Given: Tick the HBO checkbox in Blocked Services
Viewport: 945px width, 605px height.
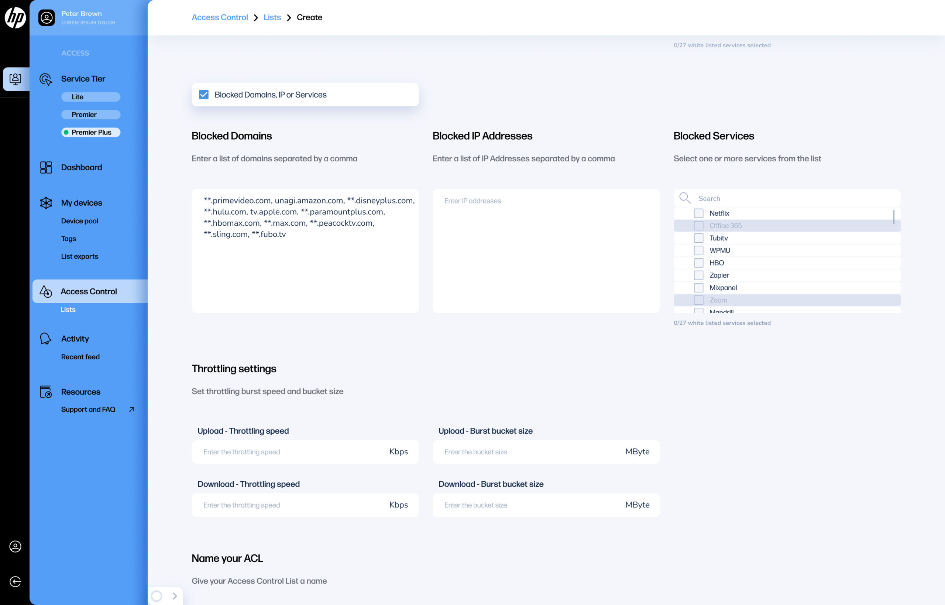Looking at the screenshot, I should (698, 263).
